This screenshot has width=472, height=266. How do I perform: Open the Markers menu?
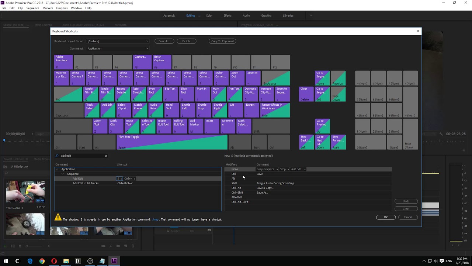[x=48, y=8]
